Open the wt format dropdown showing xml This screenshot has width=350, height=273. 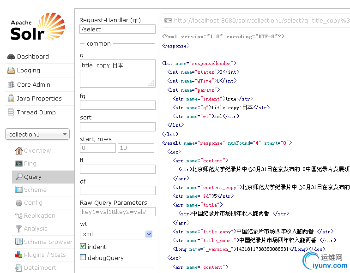click(x=117, y=234)
